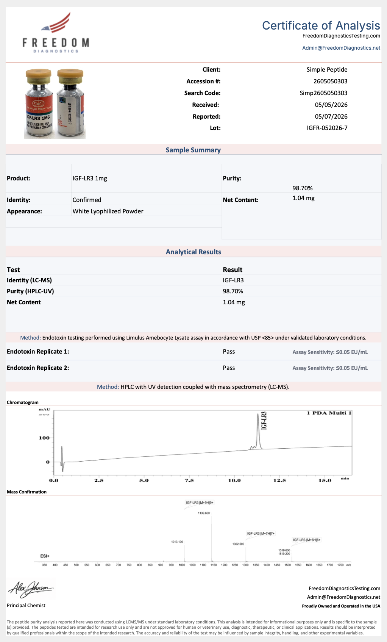
Task: Select the Purity (HPLC-UV) test label
Action: pos(30,291)
